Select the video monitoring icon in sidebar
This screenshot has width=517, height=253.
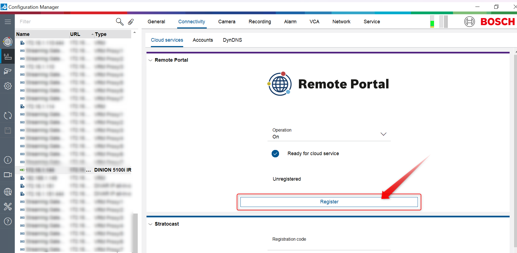[x=8, y=175]
